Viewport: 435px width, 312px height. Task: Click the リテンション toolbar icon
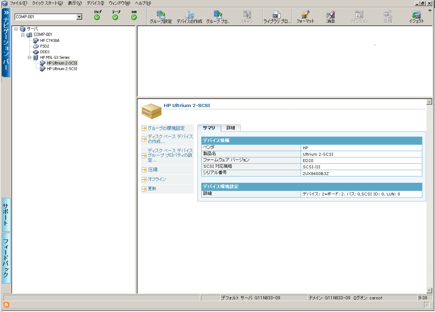(x=359, y=17)
